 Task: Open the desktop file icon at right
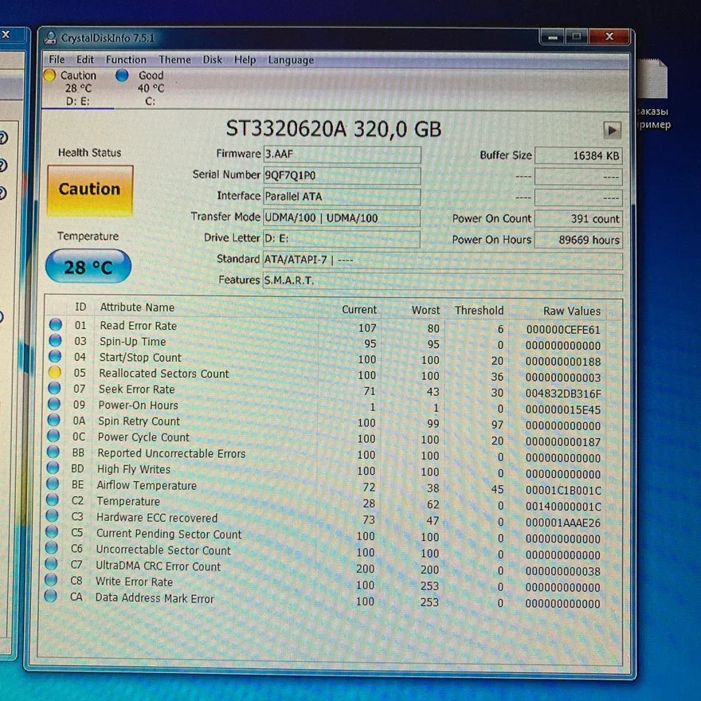click(x=654, y=78)
